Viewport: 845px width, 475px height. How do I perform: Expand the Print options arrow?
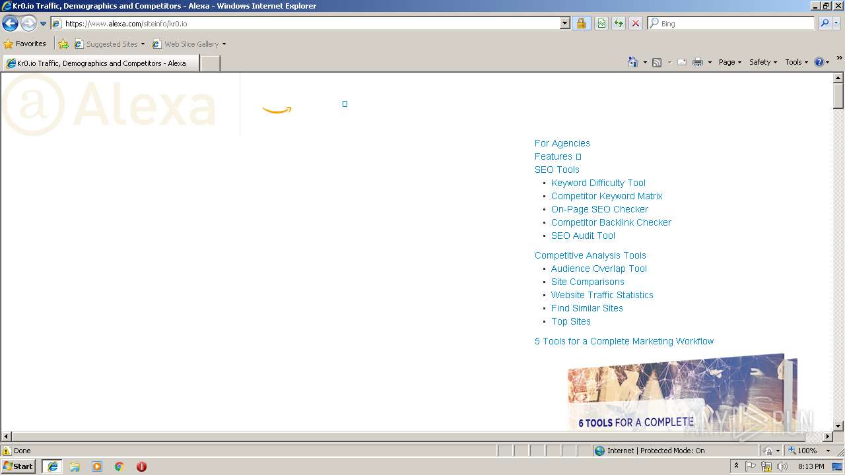(710, 62)
